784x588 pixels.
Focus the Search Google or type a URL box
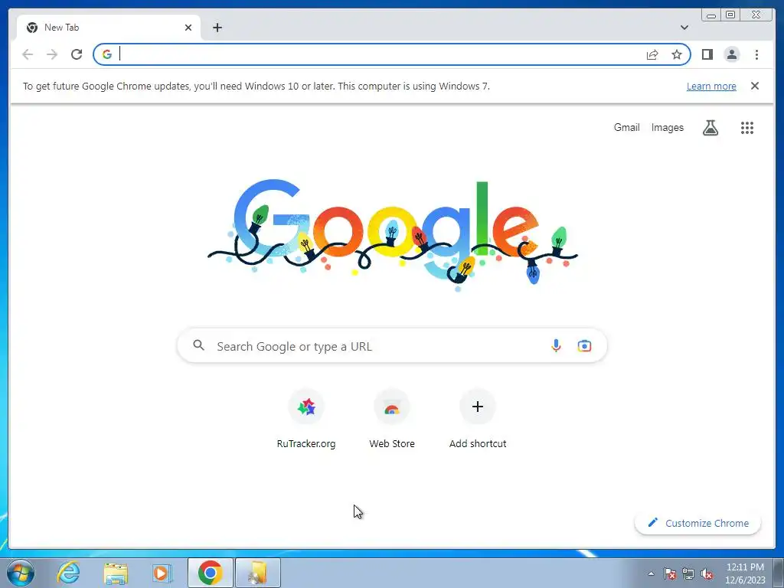392,345
